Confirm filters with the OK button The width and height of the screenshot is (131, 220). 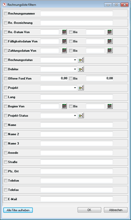[89, 210]
